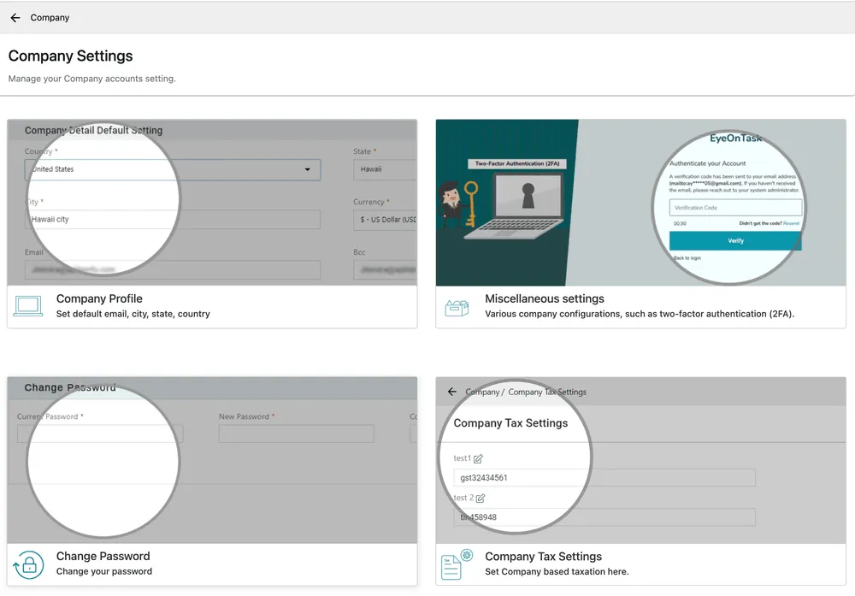Screen dimensions: 855x596
Task: Click the Company Tax Settings document icon
Action: click(x=457, y=564)
